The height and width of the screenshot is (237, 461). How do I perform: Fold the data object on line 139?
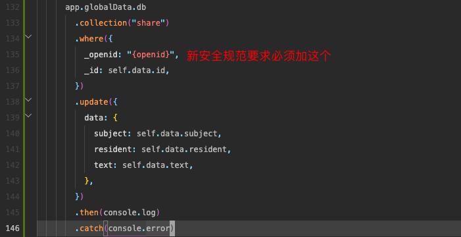click(x=28, y=115)
